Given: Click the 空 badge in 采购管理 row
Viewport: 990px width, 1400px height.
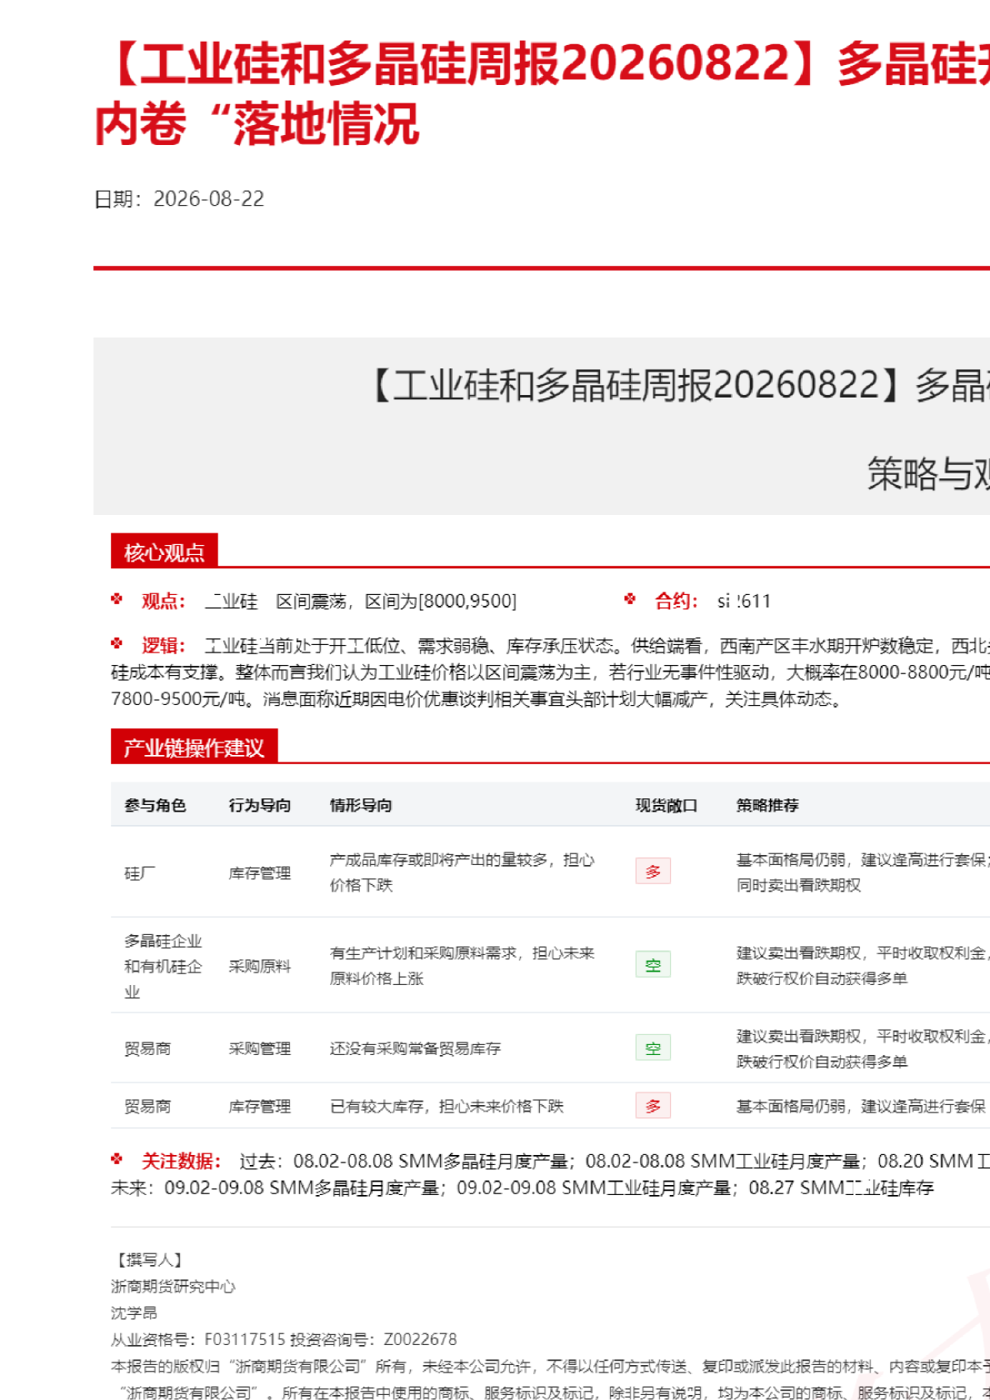Looking at the screenshot, I should pos(653,1048).
